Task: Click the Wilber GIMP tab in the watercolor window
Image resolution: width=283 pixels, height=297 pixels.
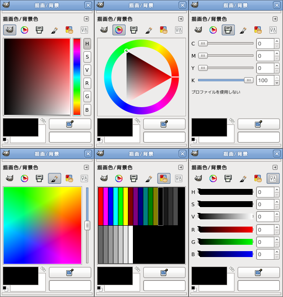Action: tap(10, 178)
